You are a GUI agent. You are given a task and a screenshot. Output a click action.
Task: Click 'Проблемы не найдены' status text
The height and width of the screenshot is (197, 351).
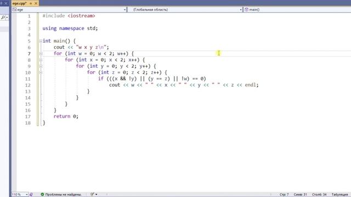(63, 195)
